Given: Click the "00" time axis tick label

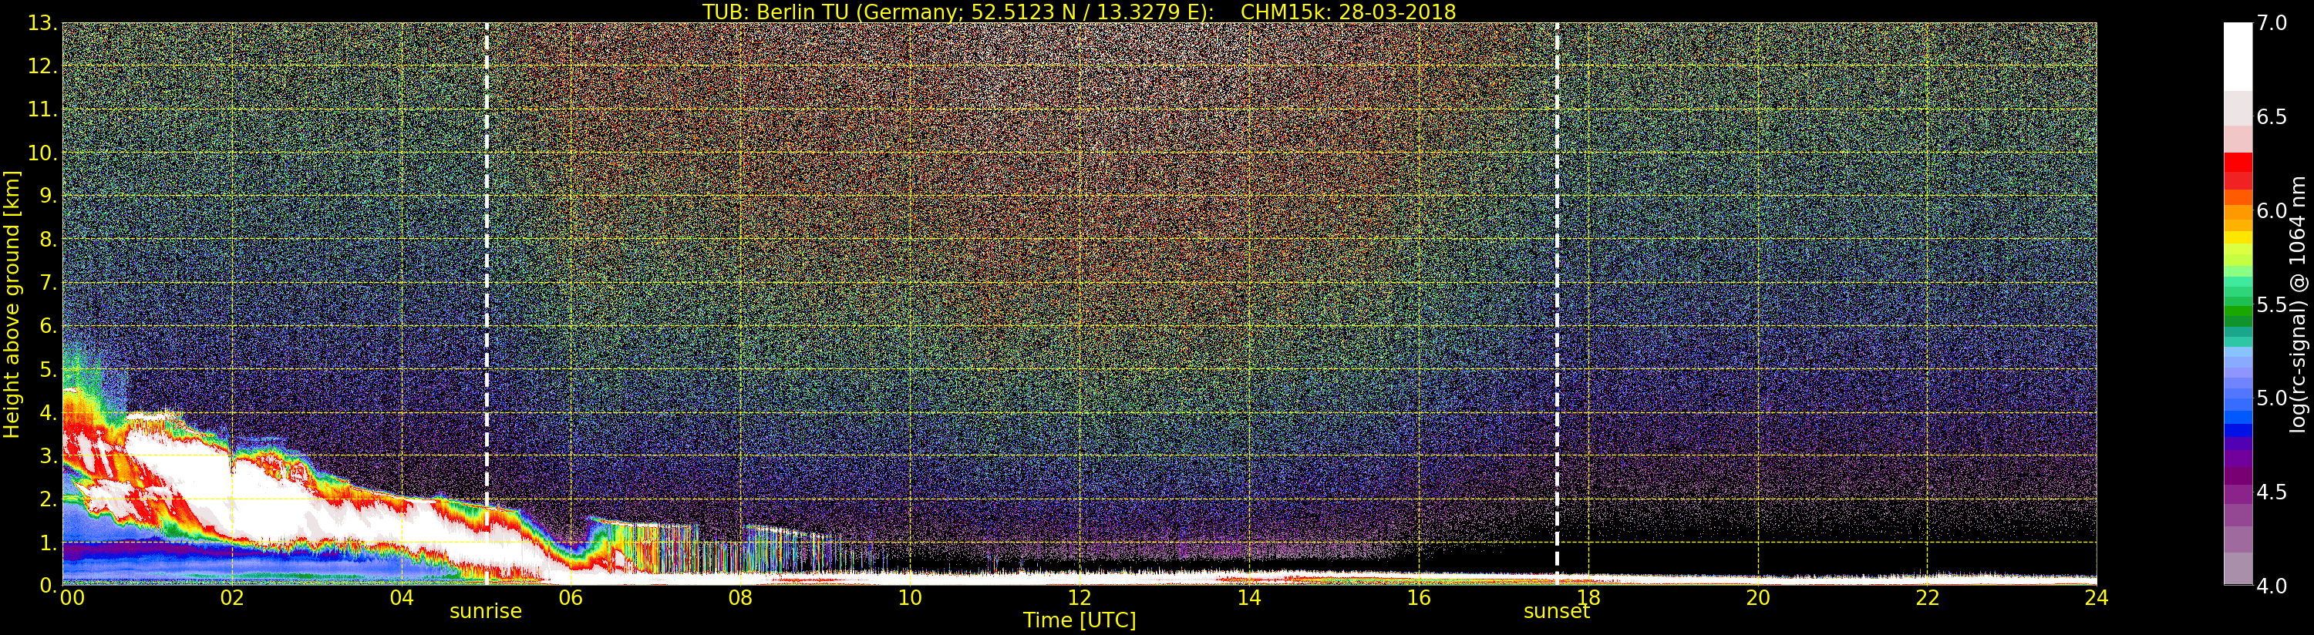Looking at the screenshot, I should (x=72, y=597).
